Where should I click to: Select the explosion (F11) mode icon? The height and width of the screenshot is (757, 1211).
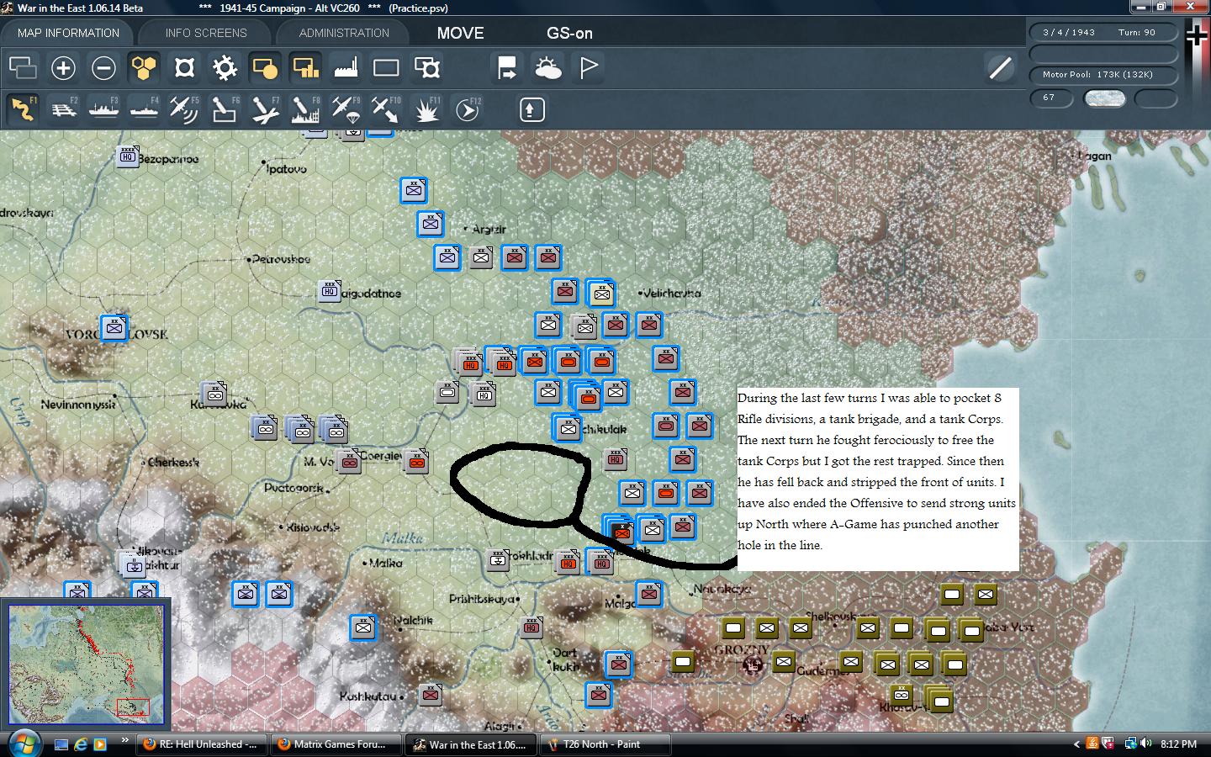[426, 109]
